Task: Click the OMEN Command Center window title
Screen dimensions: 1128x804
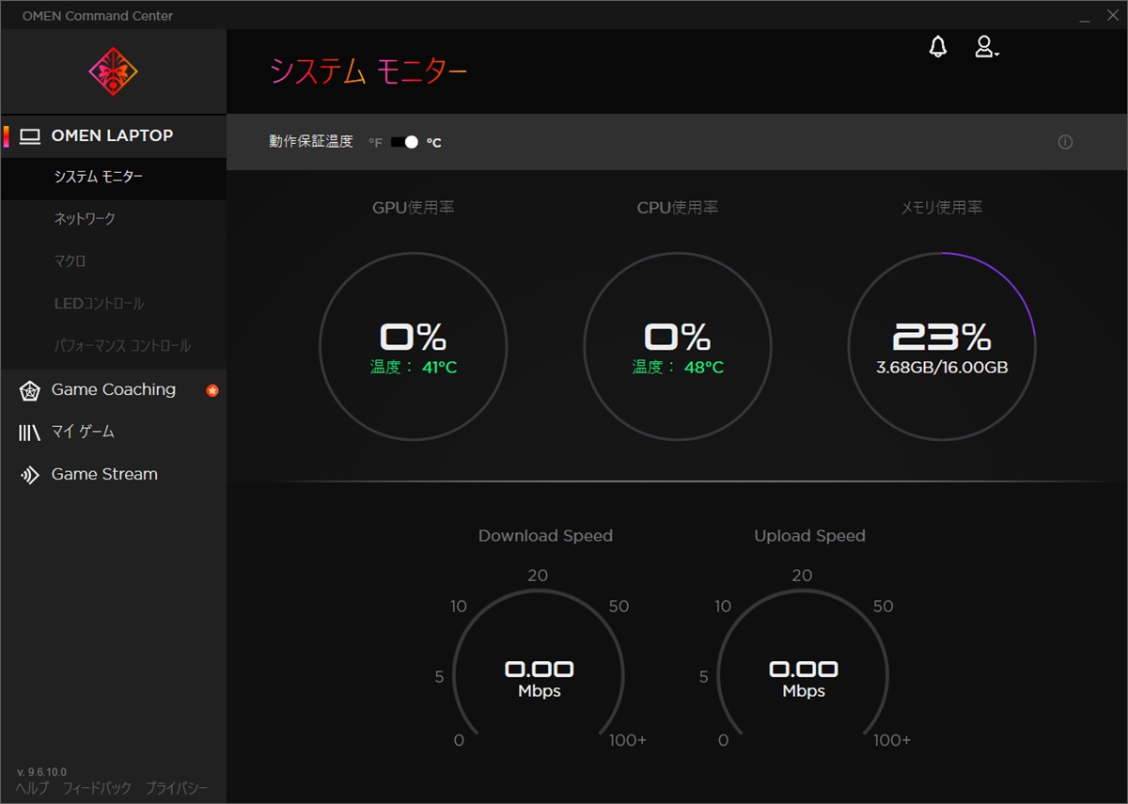Action: pyautogui.click(x=98, y=16)
